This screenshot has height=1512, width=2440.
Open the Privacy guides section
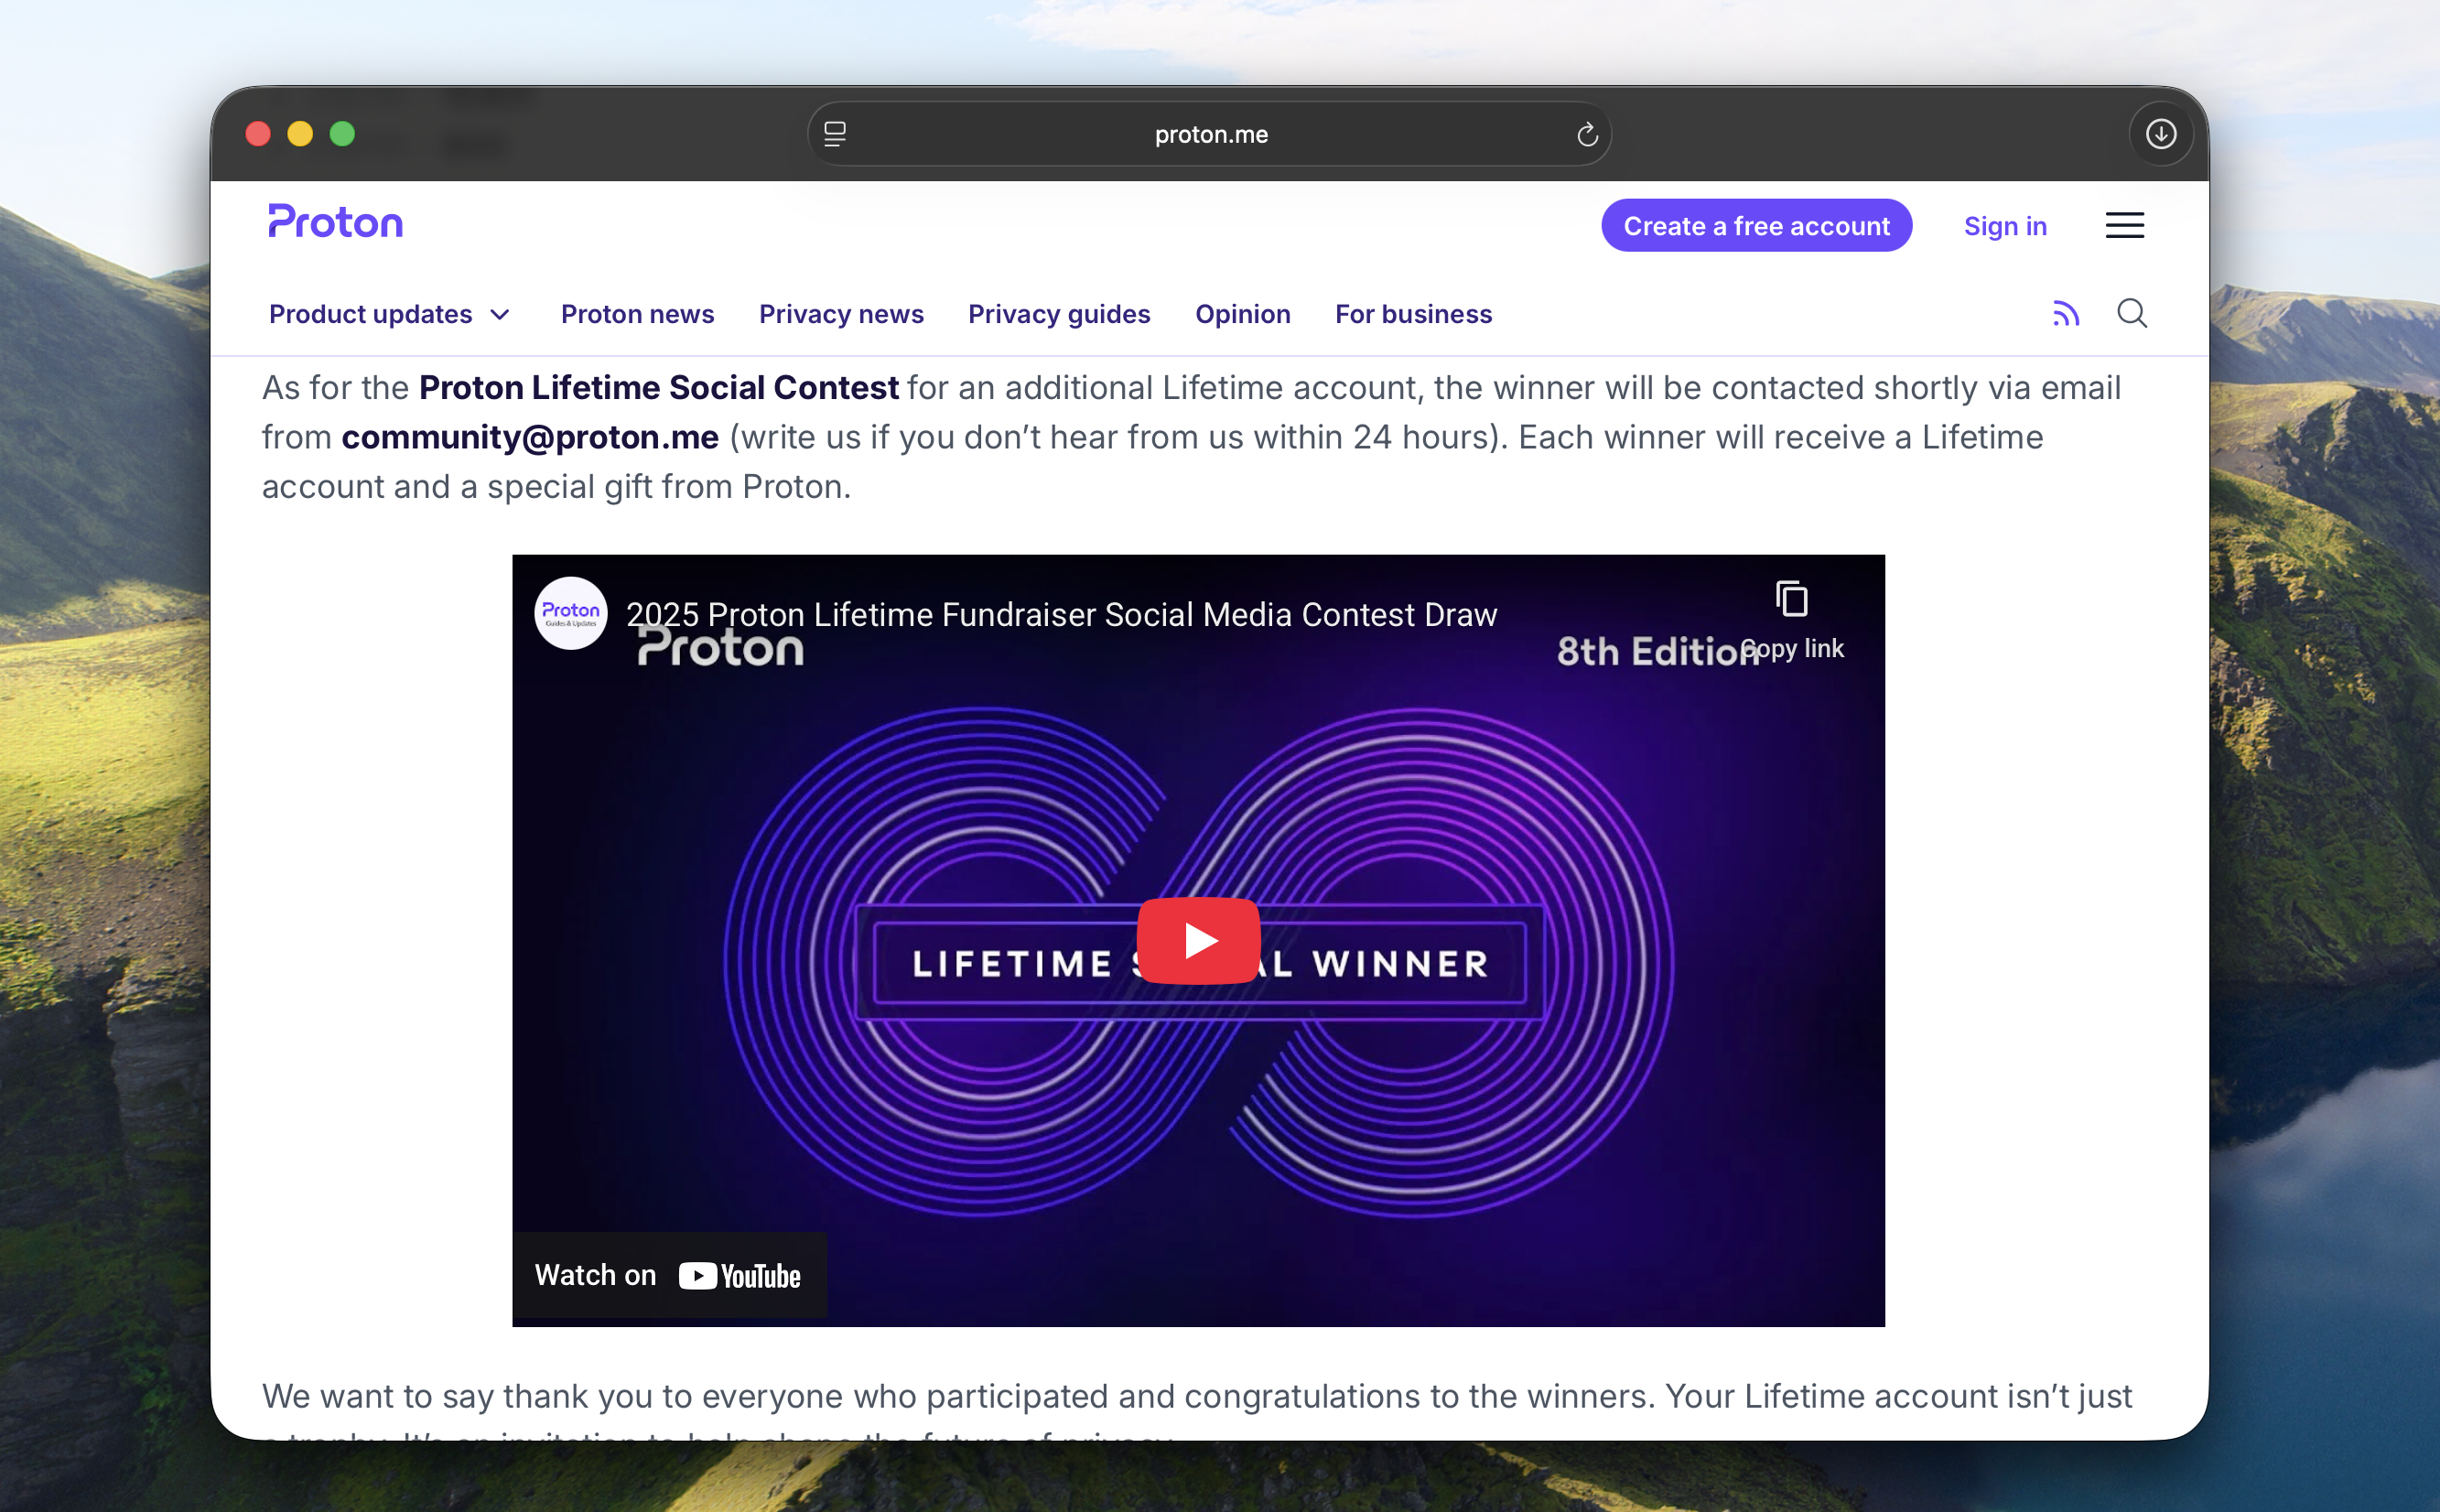coord(1058,314)
